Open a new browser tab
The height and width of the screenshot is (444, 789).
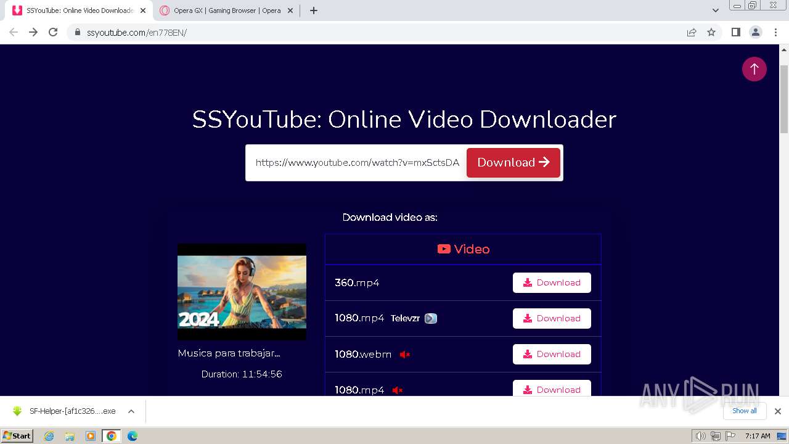coord(314,10)
